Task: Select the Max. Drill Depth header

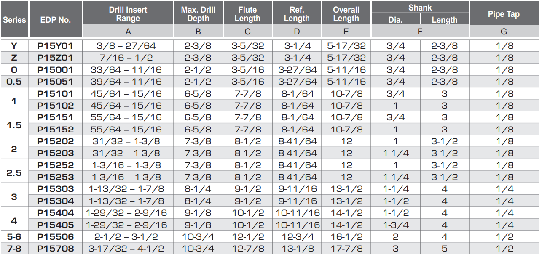Action: pos(198,14)
